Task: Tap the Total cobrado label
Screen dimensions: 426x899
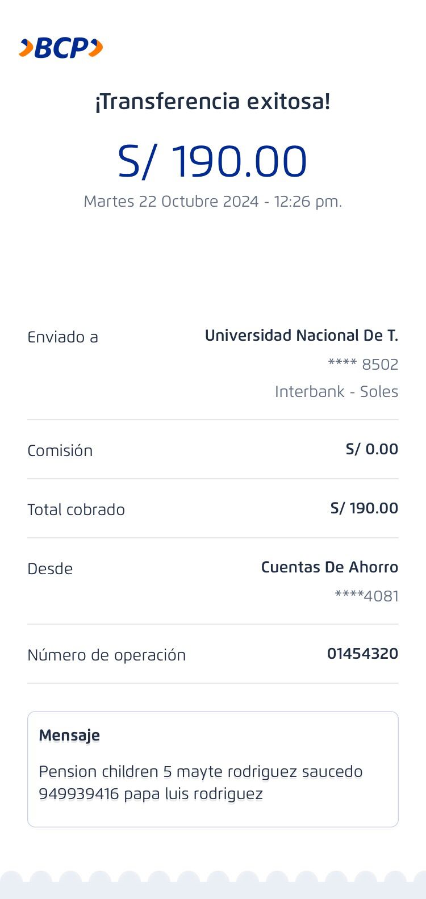Action: coord(76,510)
